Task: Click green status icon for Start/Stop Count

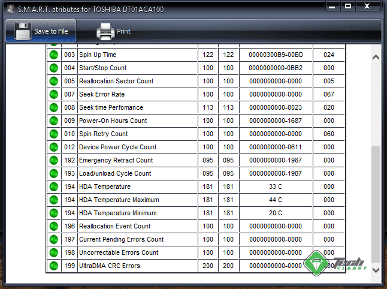Action: (54, 68)
